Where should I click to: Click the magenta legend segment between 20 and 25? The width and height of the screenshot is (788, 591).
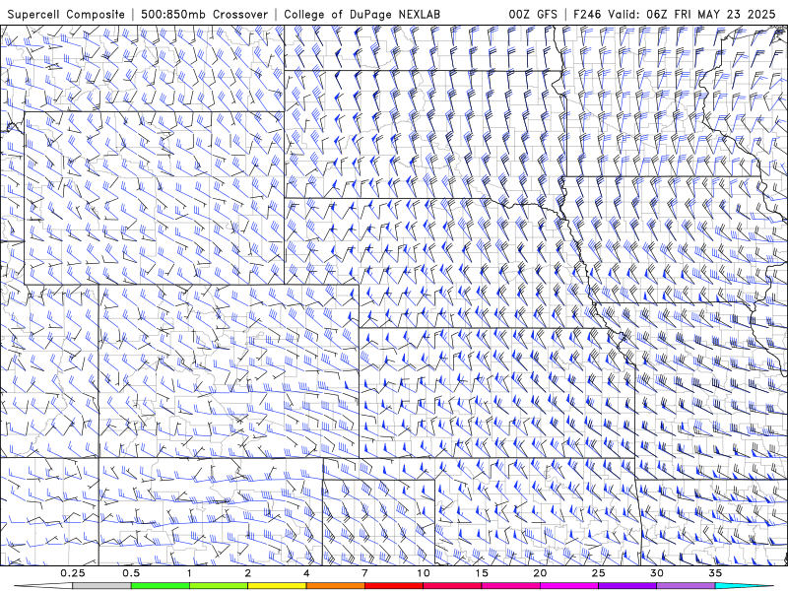569,586
